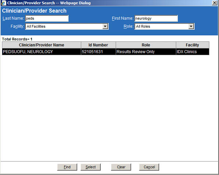
Task: Click the Facility label beside dropdown
Action: [x=17, y=26]
